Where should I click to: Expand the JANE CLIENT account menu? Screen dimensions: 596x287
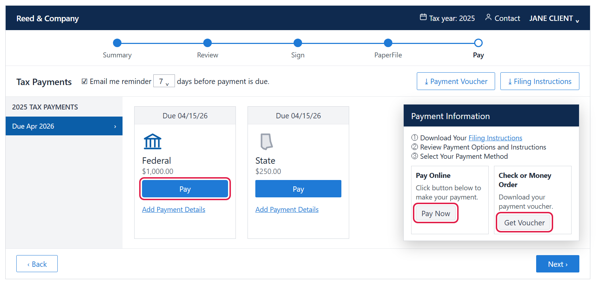(x=554, y=18)
